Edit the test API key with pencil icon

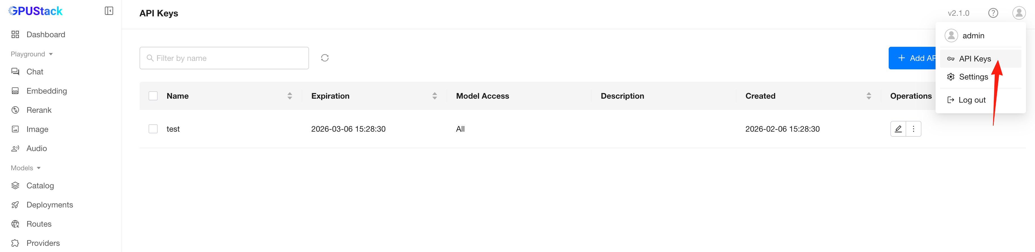[898, 129]
